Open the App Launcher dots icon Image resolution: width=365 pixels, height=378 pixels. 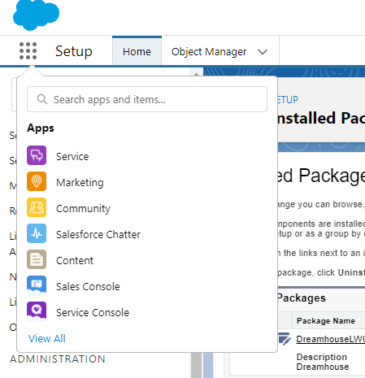click(x=28, y=50)
